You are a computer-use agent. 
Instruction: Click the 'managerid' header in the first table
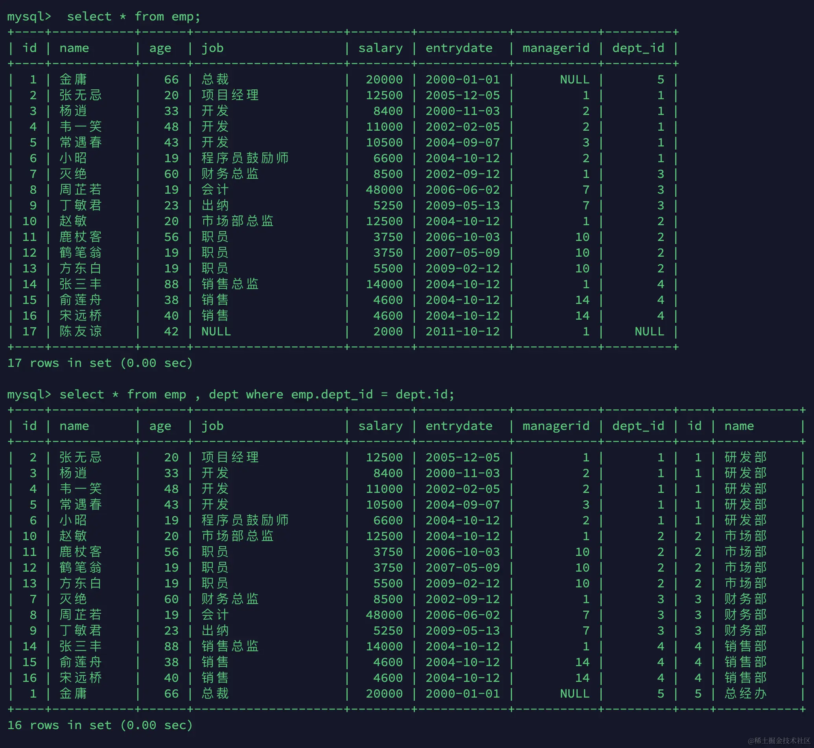(x=556, y=48)
